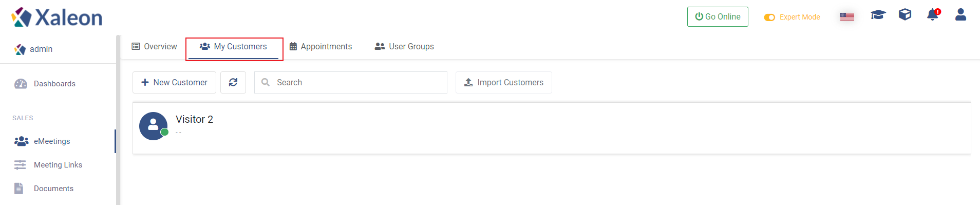
Task: Click the New Customer button
Action: click(x=174, y=82)
